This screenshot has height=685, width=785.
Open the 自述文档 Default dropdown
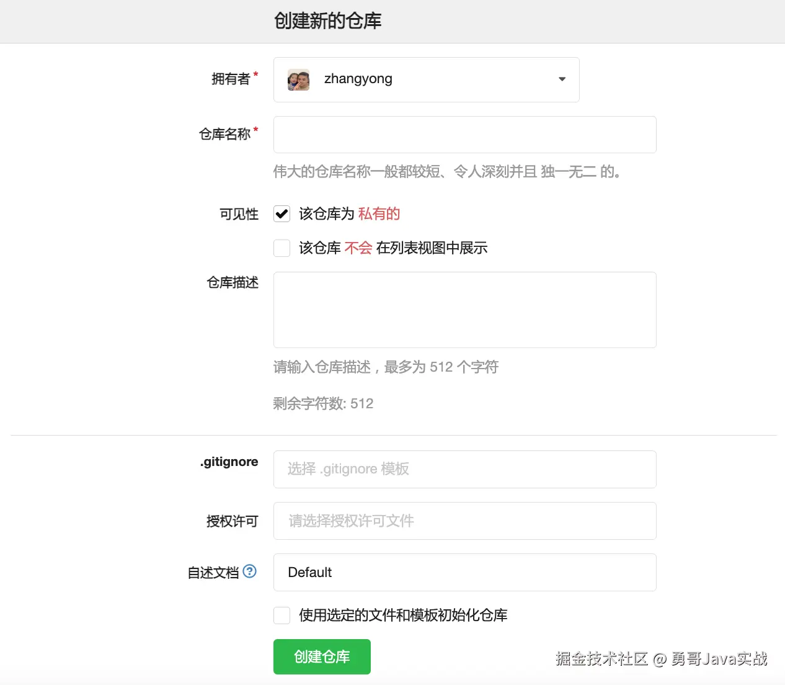(x=464, y=572)
